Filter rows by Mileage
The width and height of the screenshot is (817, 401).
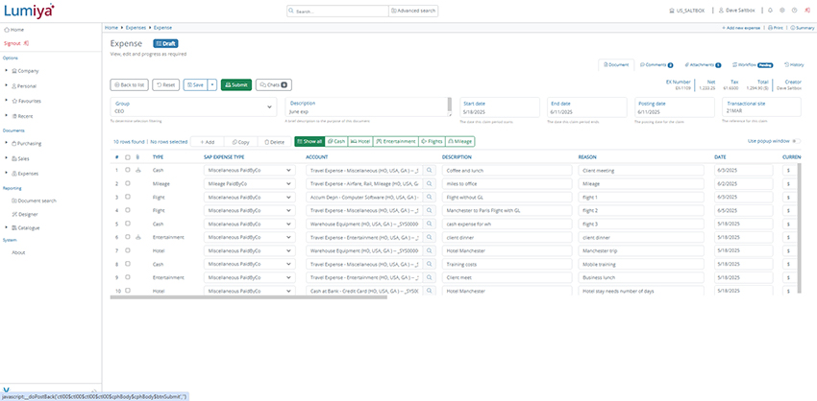point(460,141)
